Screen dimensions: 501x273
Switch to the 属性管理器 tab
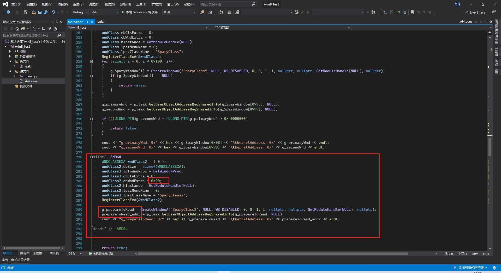[x=39, y=253]
